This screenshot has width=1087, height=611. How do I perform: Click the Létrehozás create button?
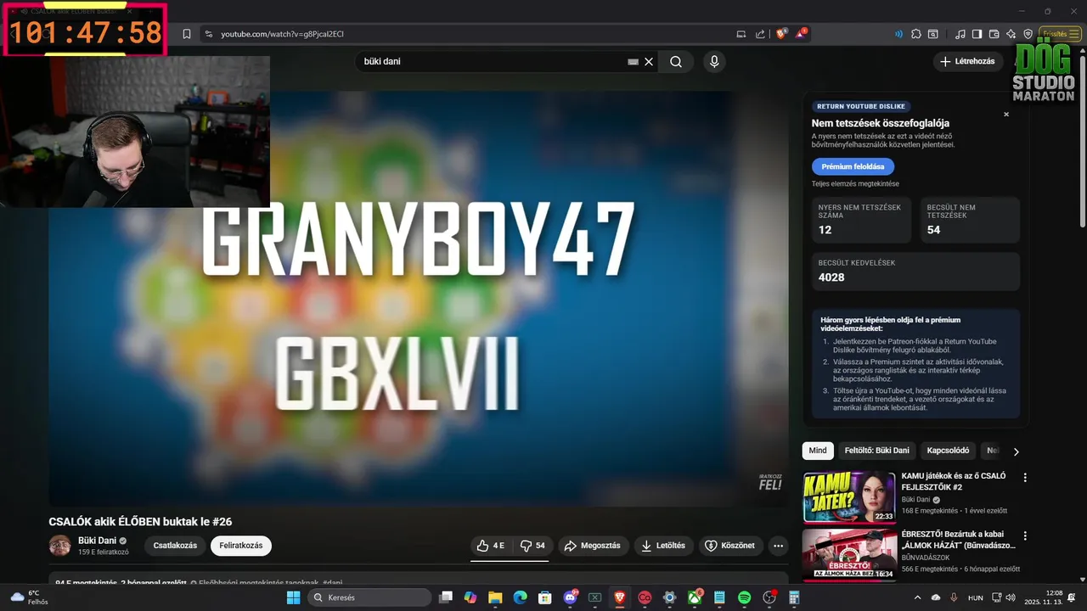click(967, 61)
